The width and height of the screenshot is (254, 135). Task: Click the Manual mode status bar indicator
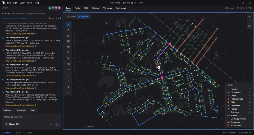pos(6,133)
